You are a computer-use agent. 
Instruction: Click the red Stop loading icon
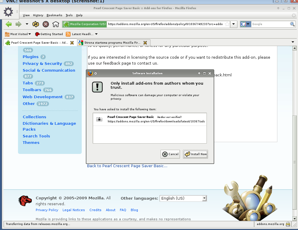[x=46, y=24]
